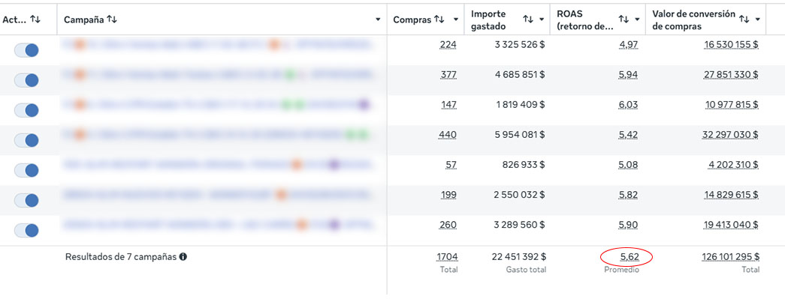Click conversion value 10 977 815 $
The height and width of the screenshot is (299, 785).
coord(732,105)
